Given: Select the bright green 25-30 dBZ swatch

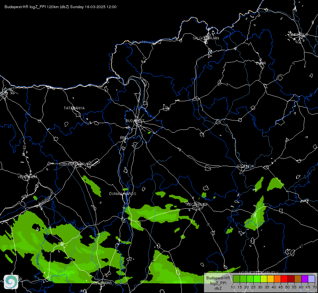Looking at the screenshot, I should 257,279.
